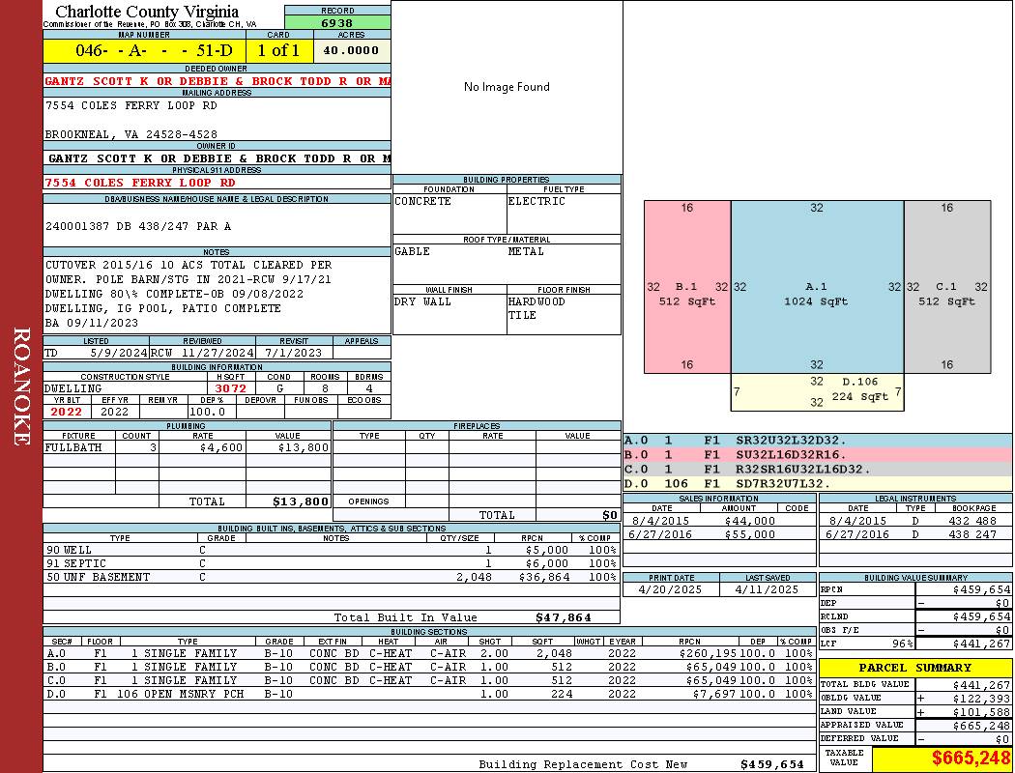The width and height of the screenshot is (1015, 773).
Task: Click the PARCEL SUMMARY header
Action: [914, 668]
